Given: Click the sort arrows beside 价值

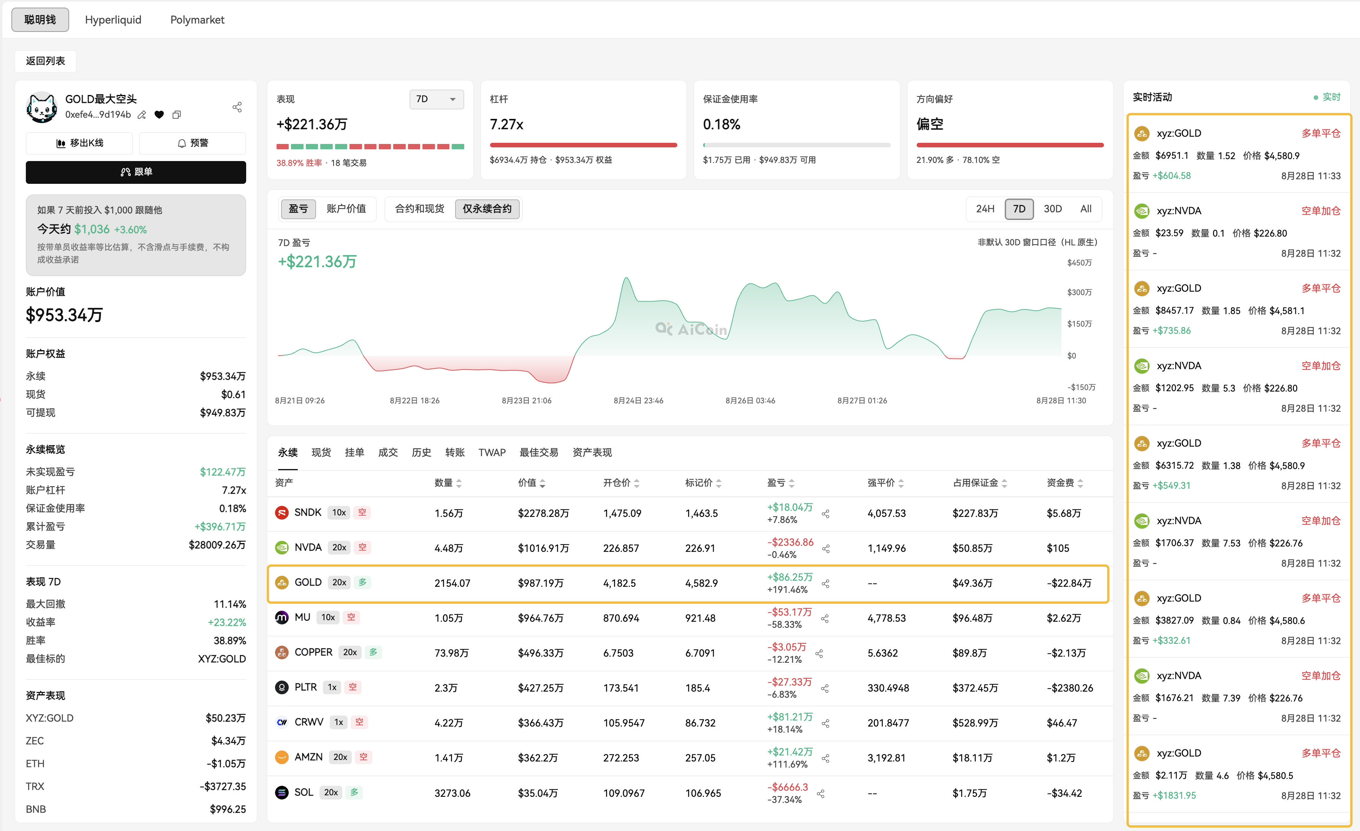Looking at the screenshot, I should coord(542,483).
